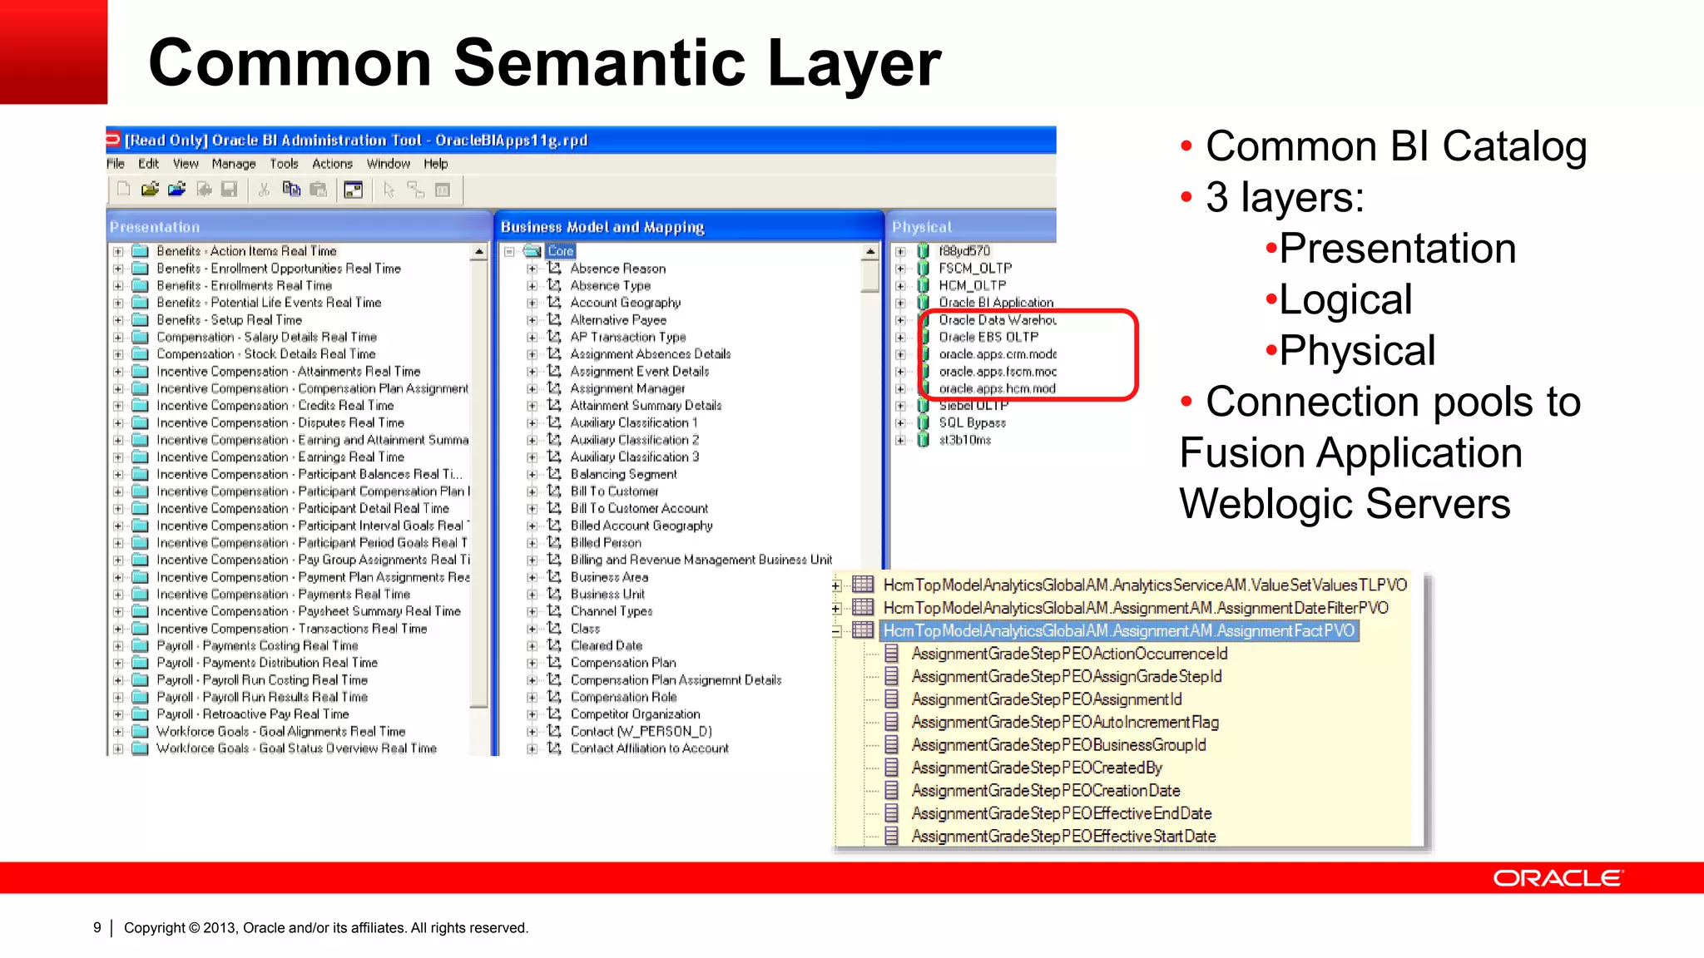Screen dimensions: 1704x958
Task: Expand the HCM_OLTP physical database
Action: tap(900, 285)
